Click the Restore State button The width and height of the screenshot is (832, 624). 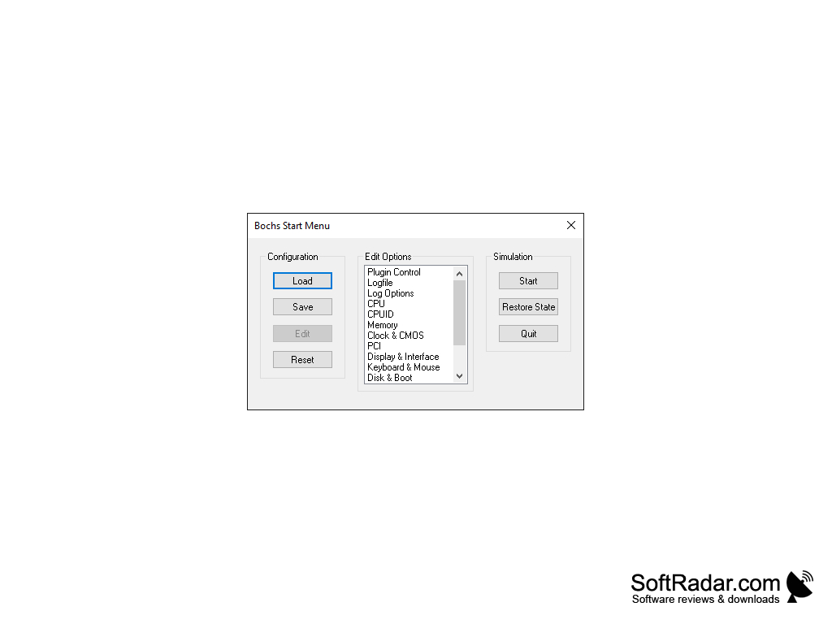click(x=528, y=306)
